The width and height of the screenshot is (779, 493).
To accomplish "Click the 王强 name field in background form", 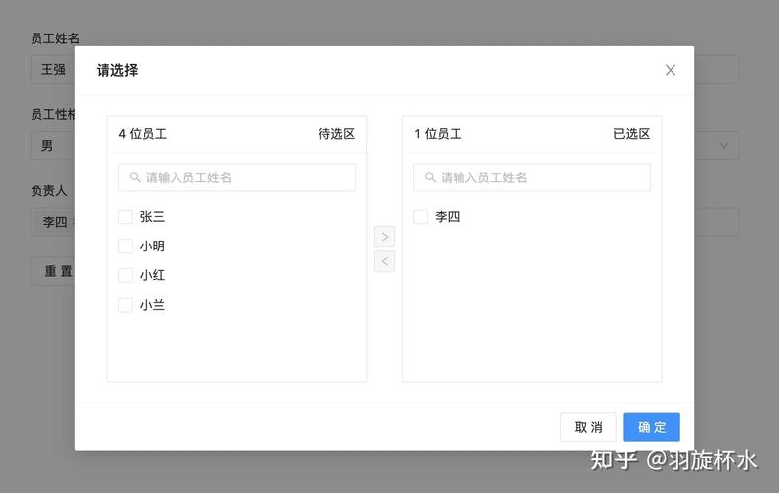I will click(52, 70).
